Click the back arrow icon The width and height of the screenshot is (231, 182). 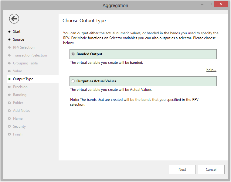[14, 19]
